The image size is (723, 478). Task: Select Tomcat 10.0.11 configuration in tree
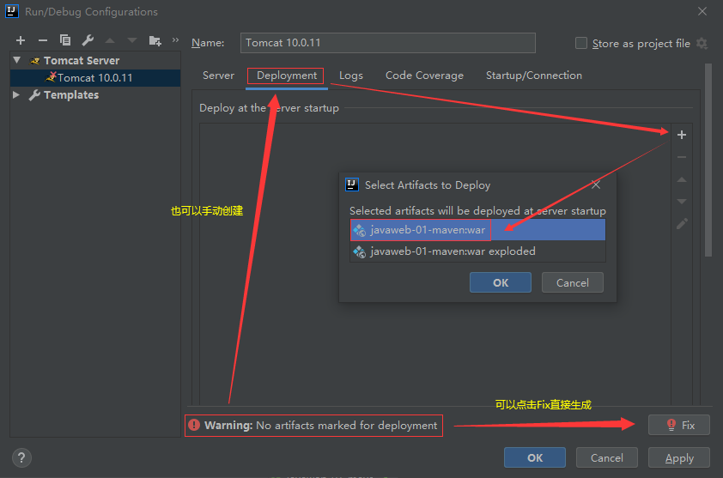click(x=95, y=78)
